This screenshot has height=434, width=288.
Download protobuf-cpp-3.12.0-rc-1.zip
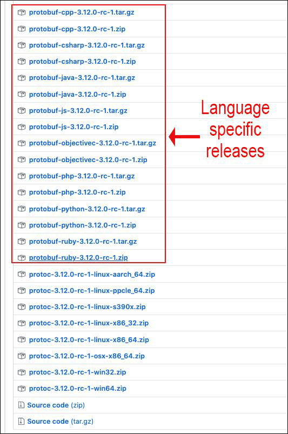click(x=77, y=29)
